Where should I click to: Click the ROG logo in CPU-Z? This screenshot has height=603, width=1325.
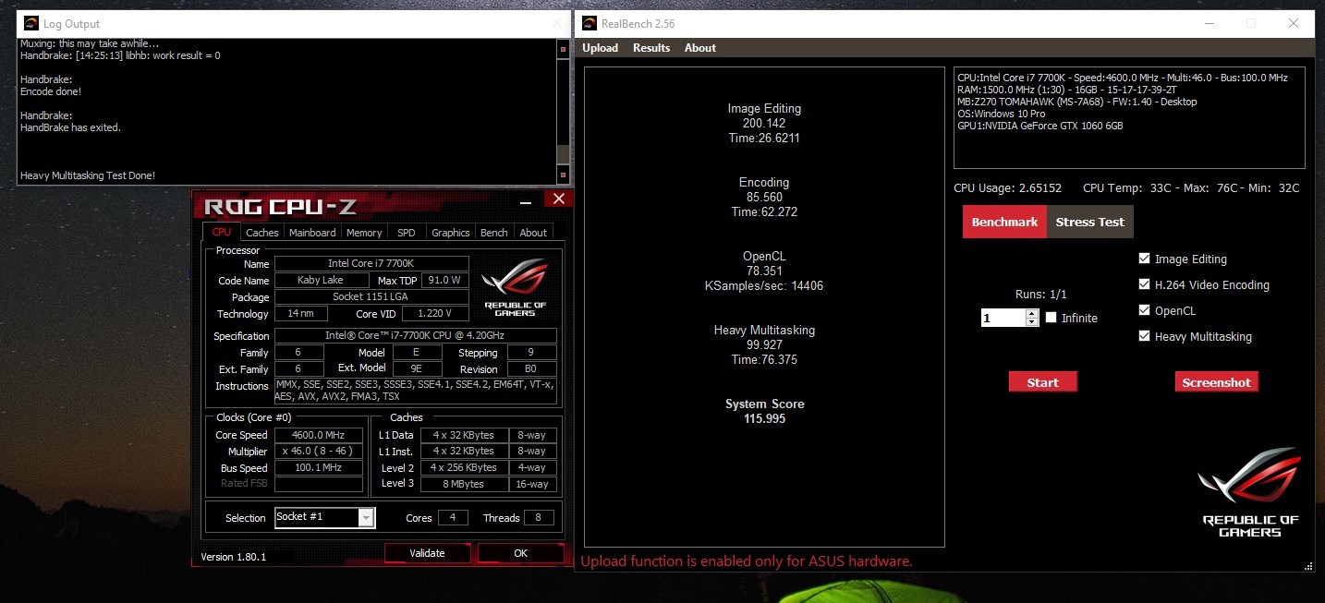pyautogui.click(x=515, y=287)
